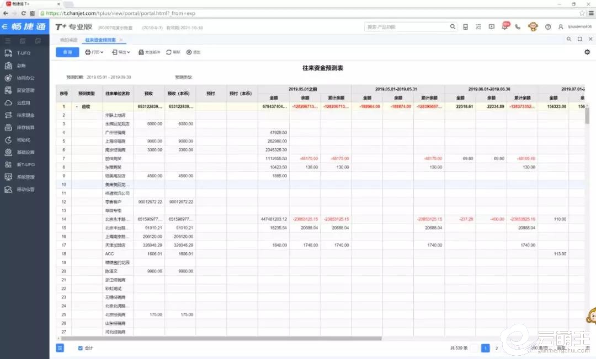The height and width of the screenshot is (359, 596).
Task: Click the blue 查询 query button
Action: pos(67,52)
